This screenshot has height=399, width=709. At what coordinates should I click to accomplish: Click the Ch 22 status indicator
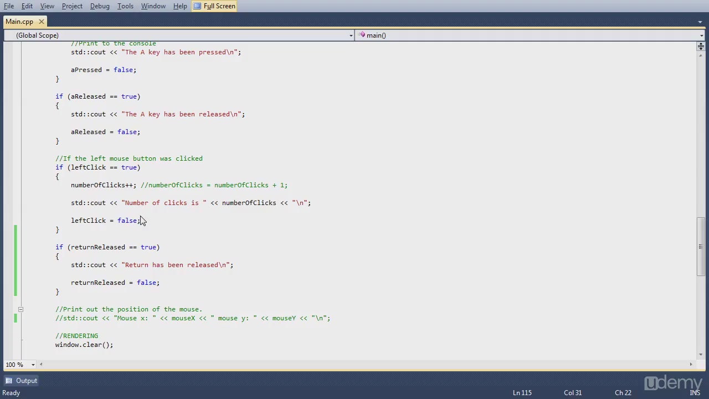(623, 393)
